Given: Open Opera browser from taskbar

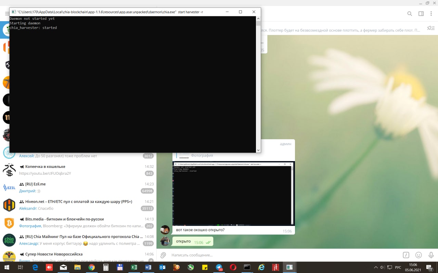Looking at the screenshot, I should (x=233, y=268).
